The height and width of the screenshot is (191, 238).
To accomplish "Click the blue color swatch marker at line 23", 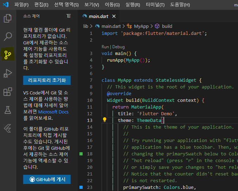I will 81,187.
